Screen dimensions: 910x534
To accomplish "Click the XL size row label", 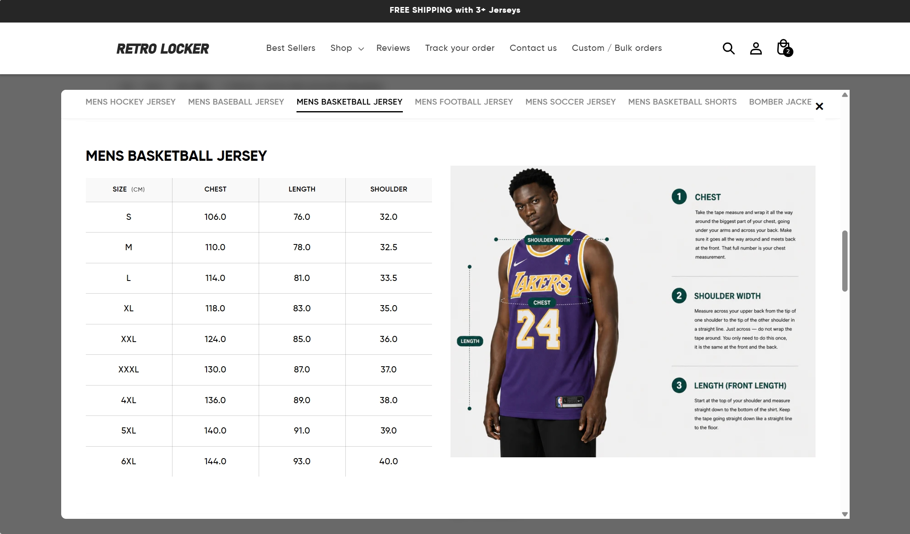I will 129,308.
